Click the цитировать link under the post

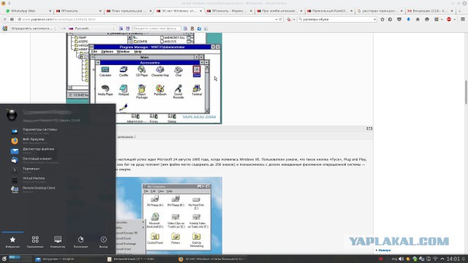pyautogui.click(x=125, y=137)
